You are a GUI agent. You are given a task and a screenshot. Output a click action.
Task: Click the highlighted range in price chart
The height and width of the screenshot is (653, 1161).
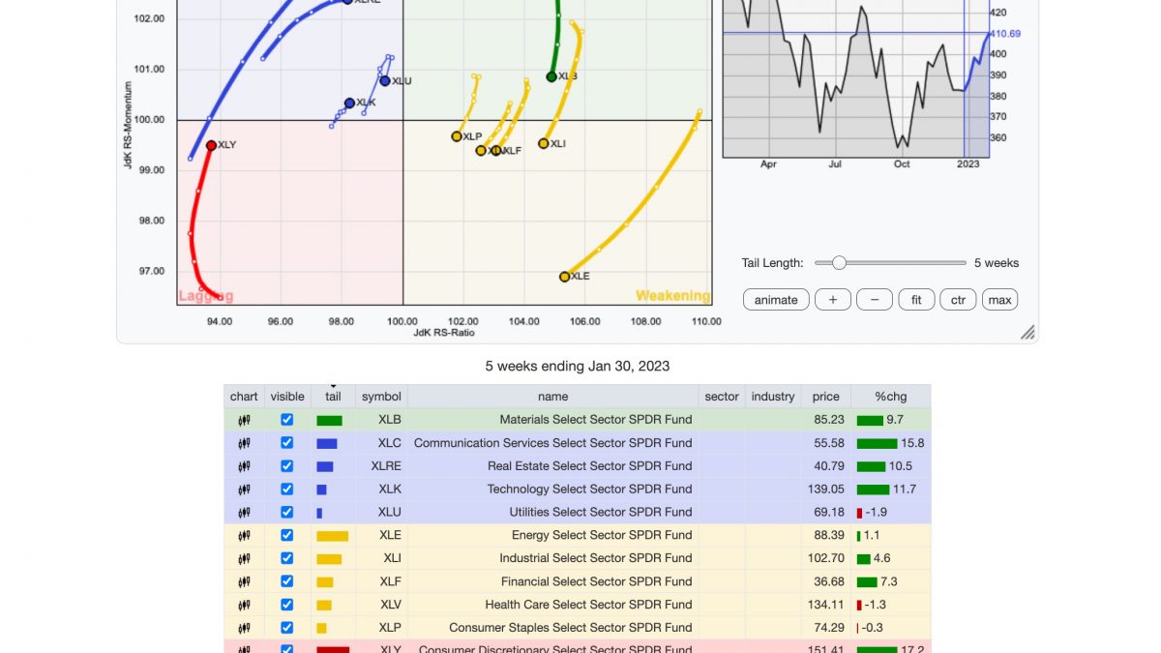click(976, 77)
